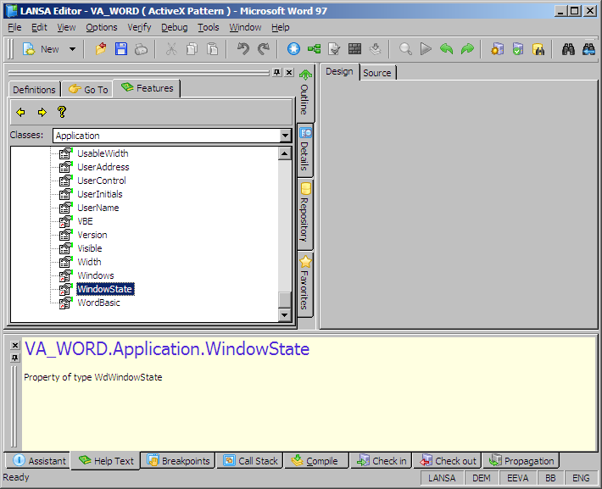Image resolution: width=602 pixels, height=489 pixels.
Task: Open the Verify menu
Action: pos(139,27)
